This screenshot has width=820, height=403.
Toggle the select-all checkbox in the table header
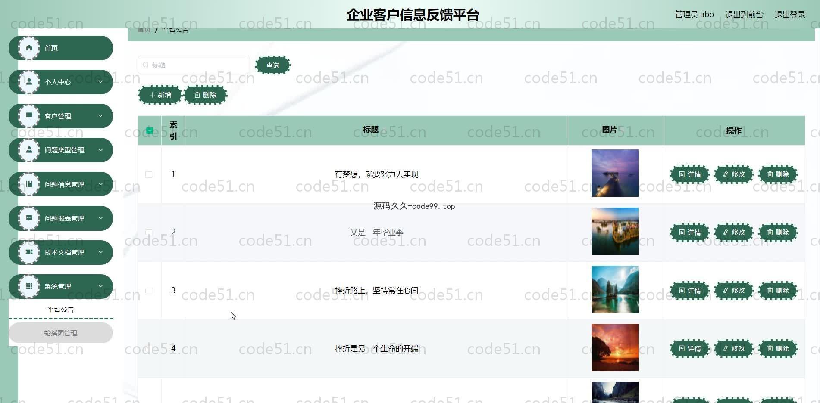tap(150, 130)
